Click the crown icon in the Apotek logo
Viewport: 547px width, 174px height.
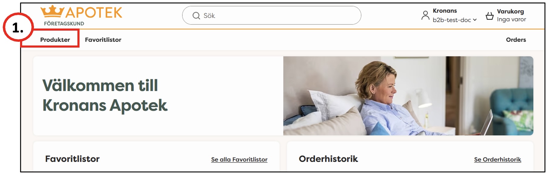(52, 12)
